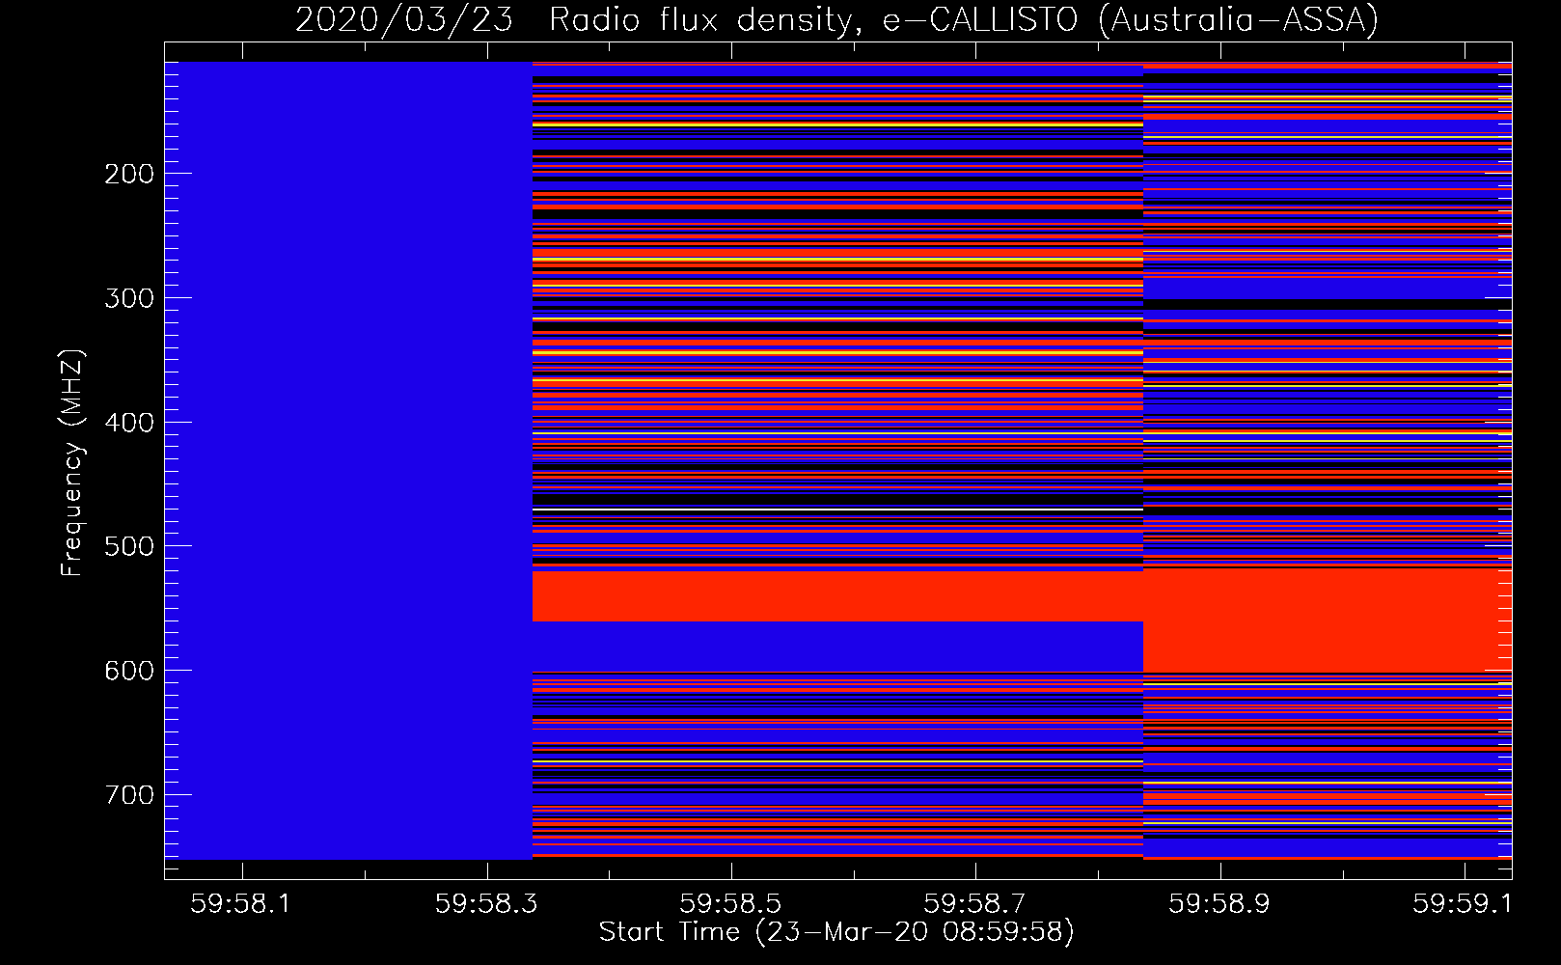Click the wide blue band just above 600 MHz above 59:58.7

[837, 646]
